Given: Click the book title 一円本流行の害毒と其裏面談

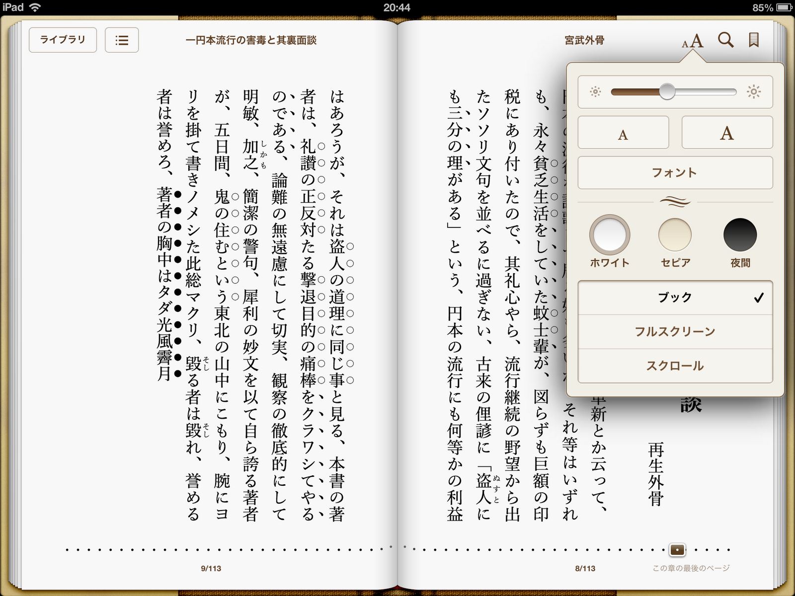Looking at the screenshot, I should click(251, 40).
